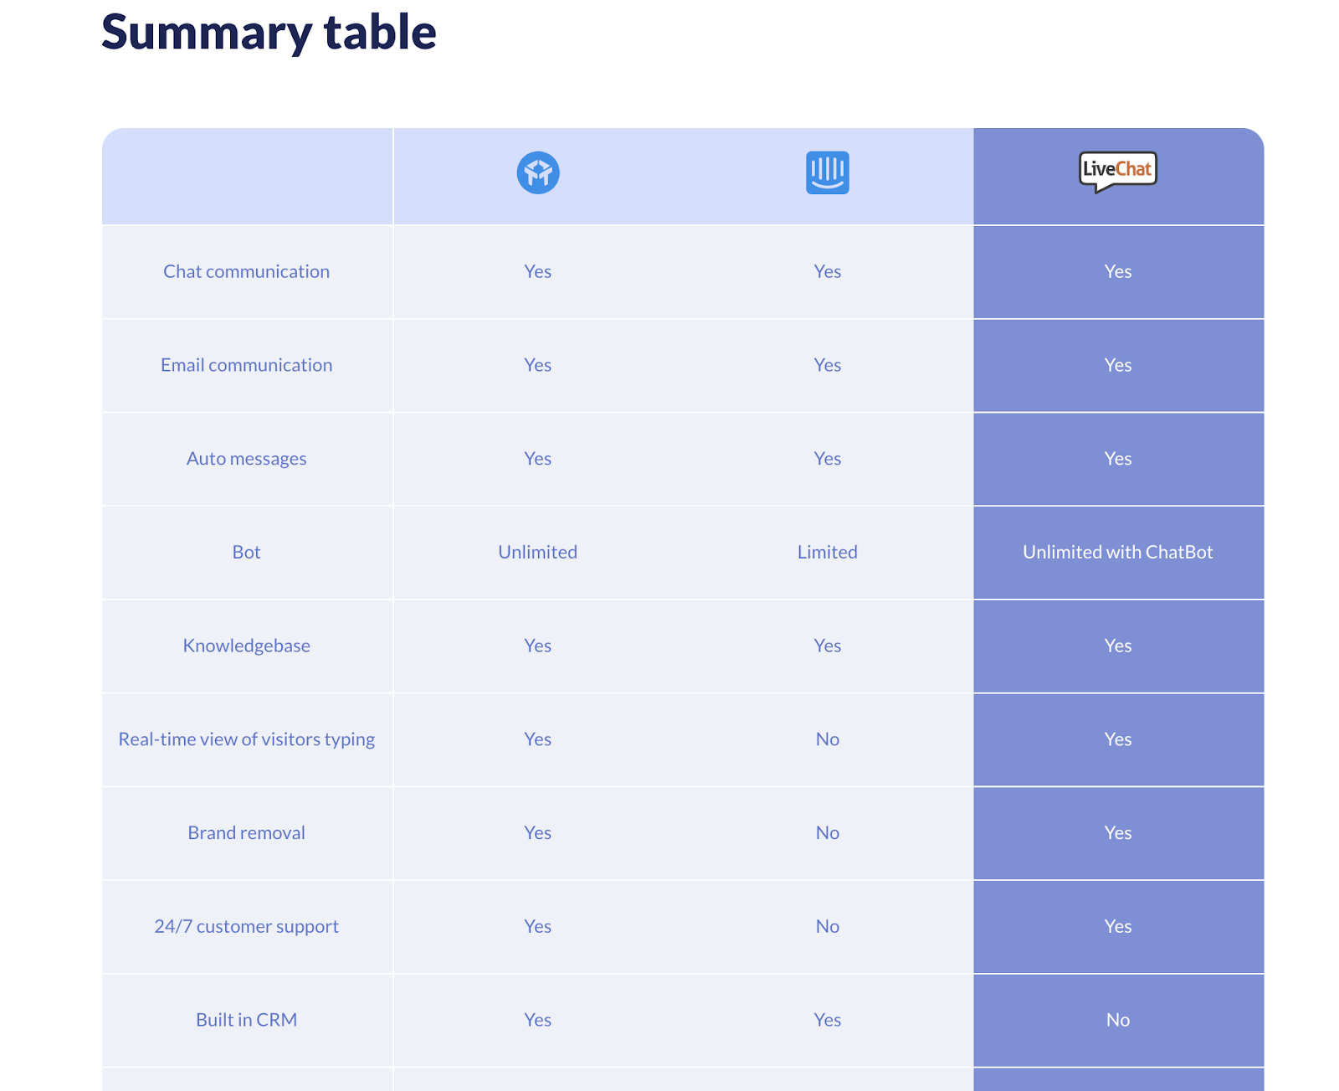Click Real-time view of visitors typing label
Image resolution: width=1339 pixels, height=1091 pixels.
(x=246, y=739)
